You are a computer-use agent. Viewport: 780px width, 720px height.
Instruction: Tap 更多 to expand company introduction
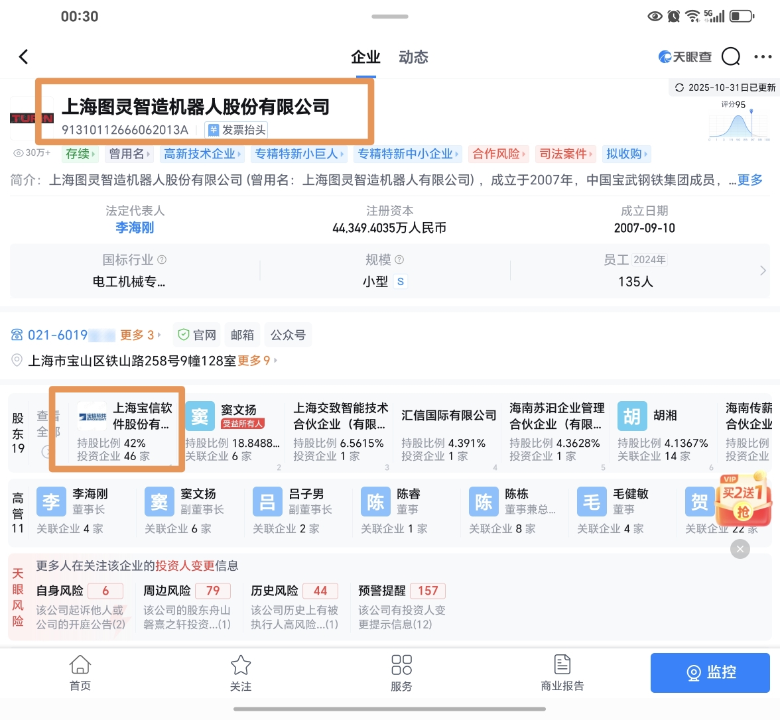point(749,180)
